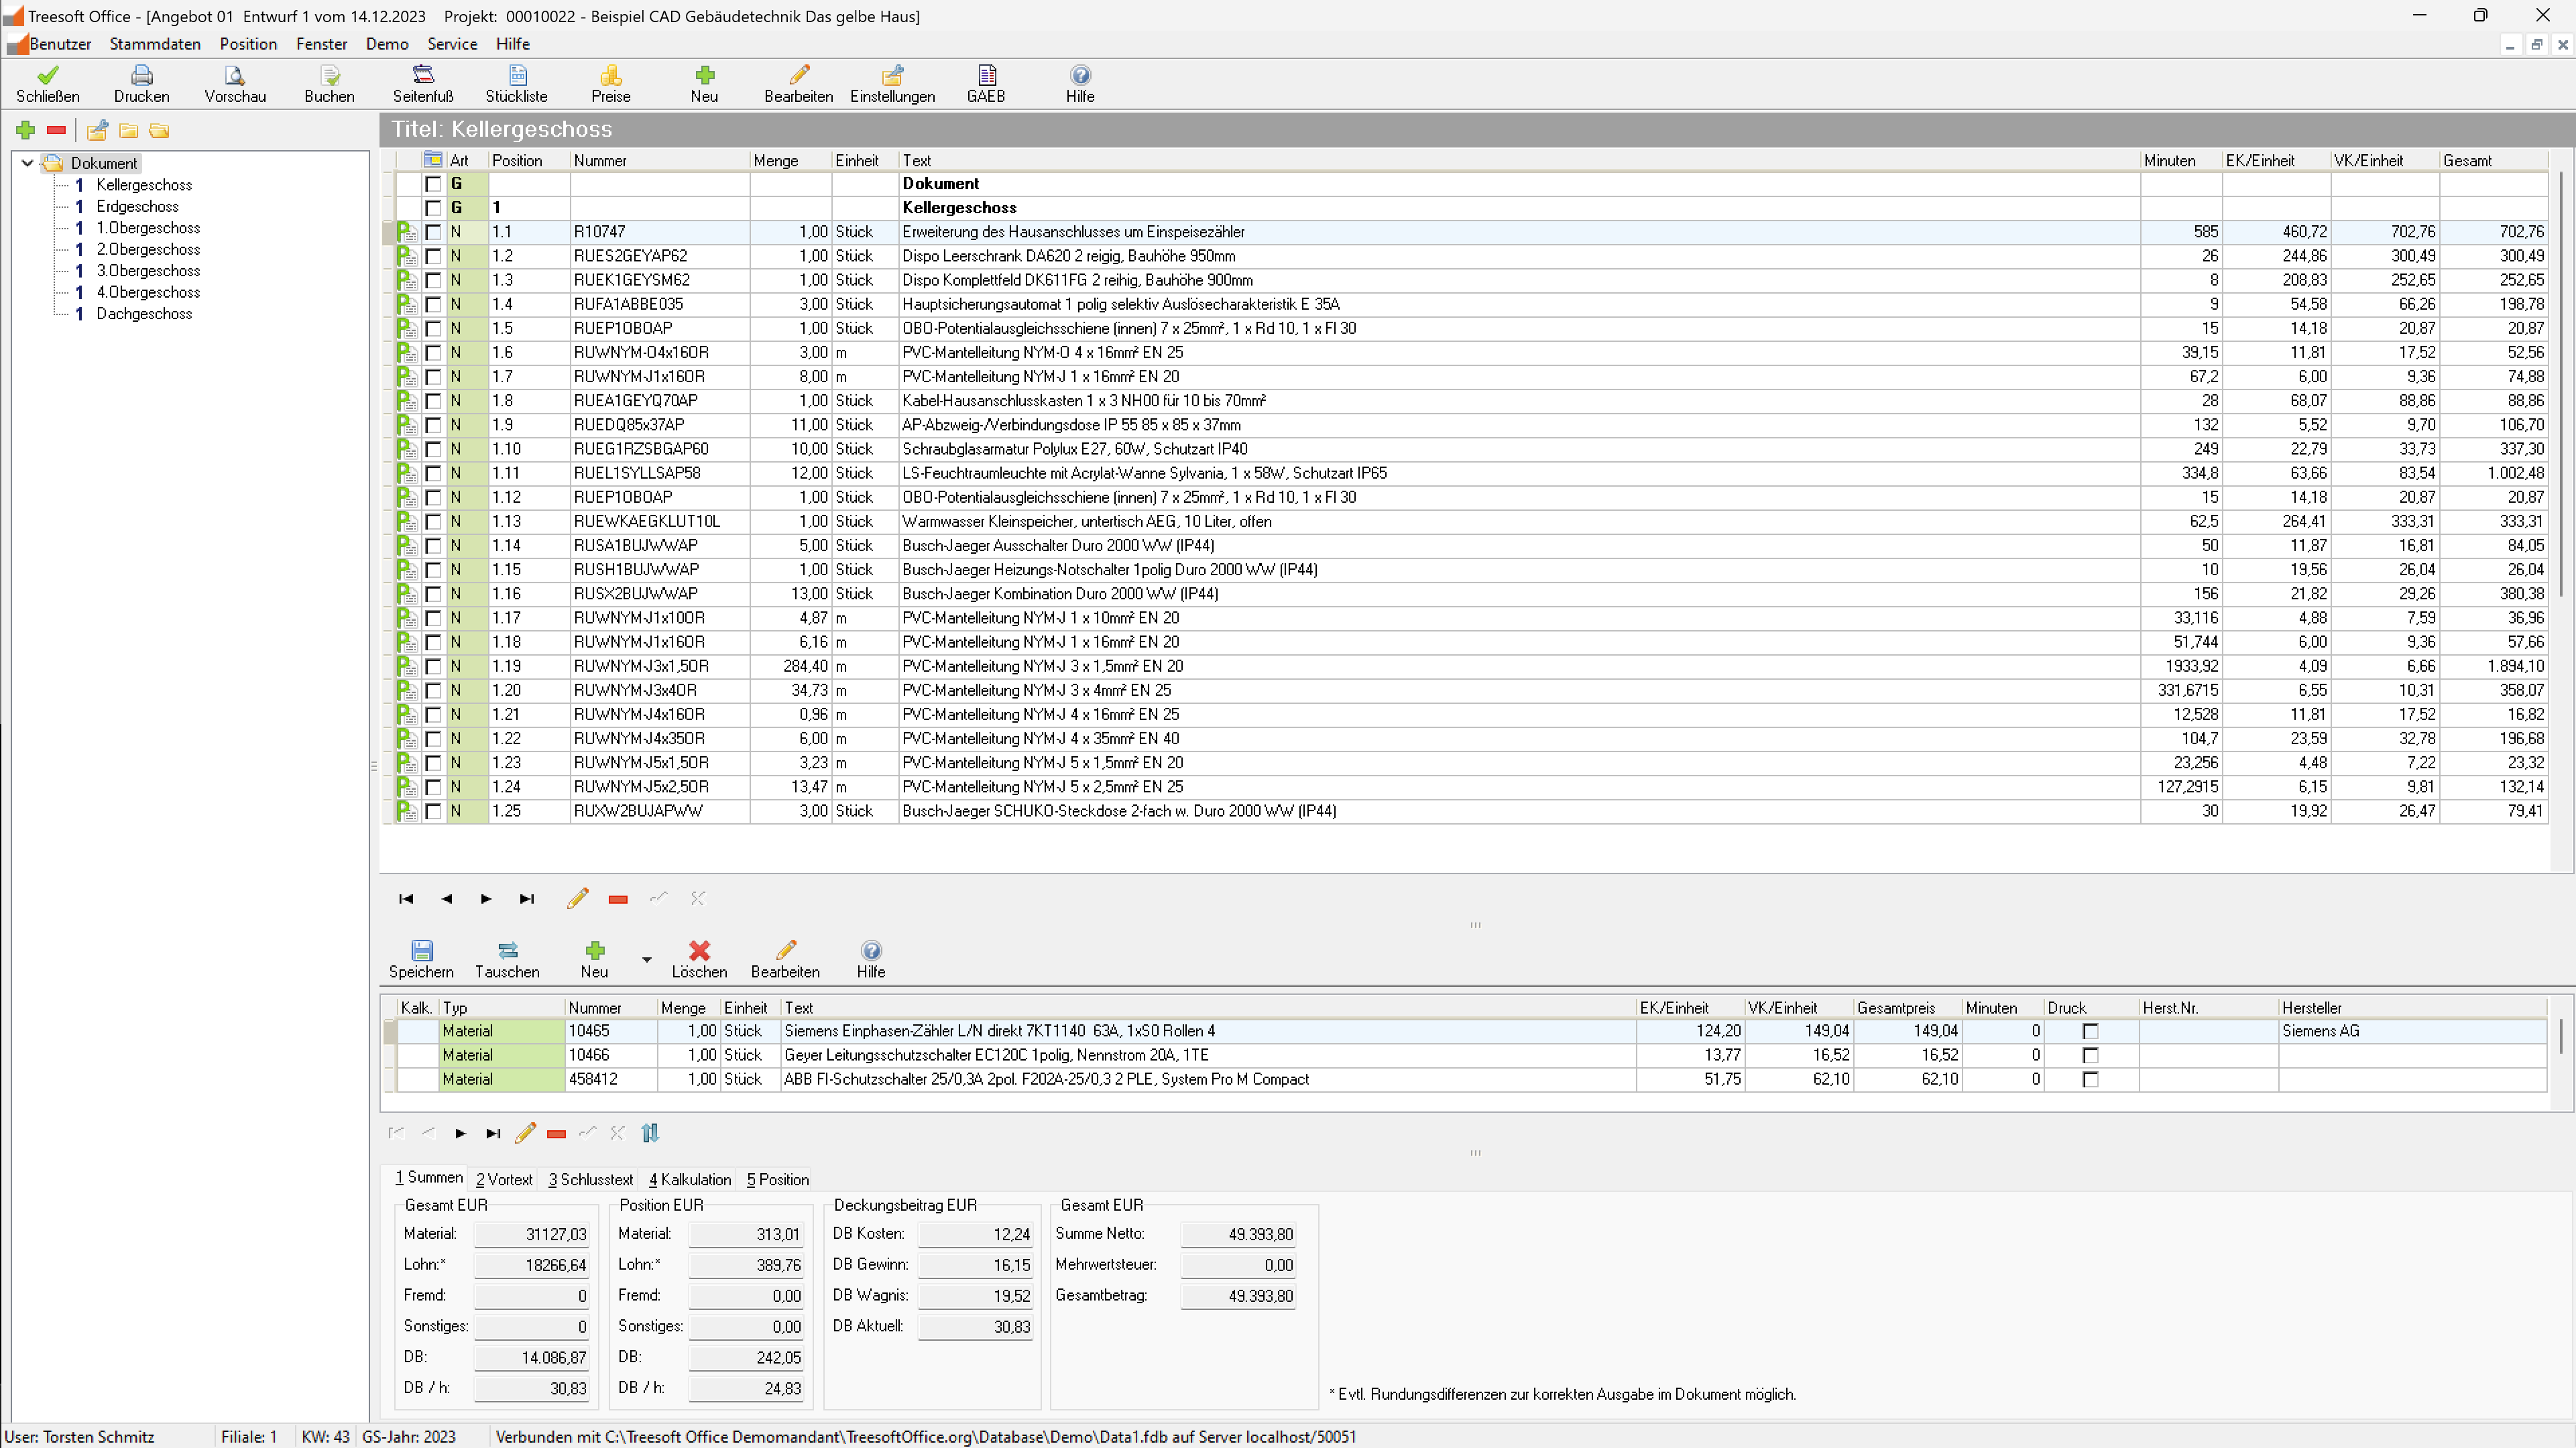Open the dropdown arrow next to lower Neu
Image resolution: width=2576 pixels, height=1448 pixels.
pos(647,960)
